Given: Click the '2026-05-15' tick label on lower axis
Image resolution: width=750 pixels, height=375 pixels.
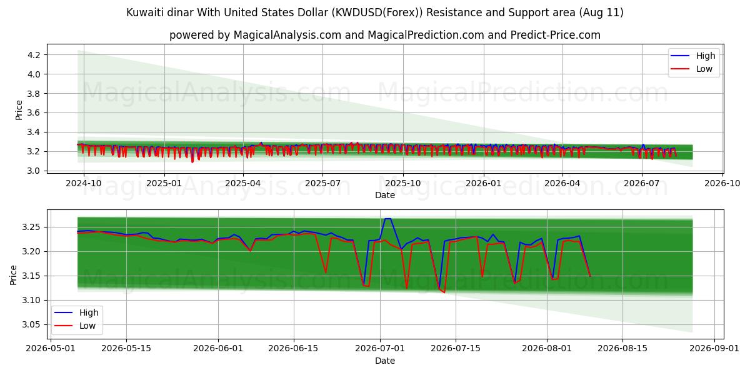Looking at the screenshot, I should [x=126, y=349].
